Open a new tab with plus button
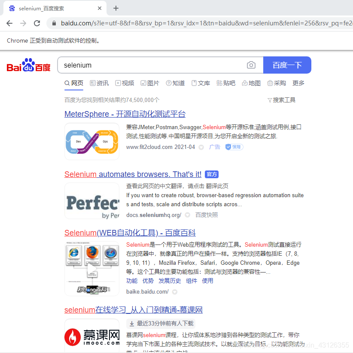 pyautogui.click(x=116, y=8)
